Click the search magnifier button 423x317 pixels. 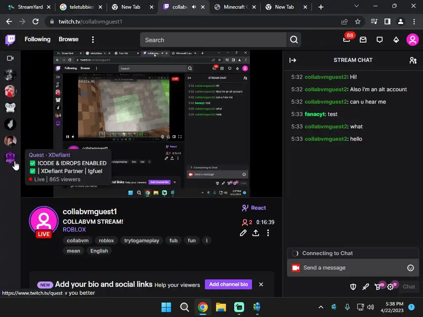coord(294,40)
